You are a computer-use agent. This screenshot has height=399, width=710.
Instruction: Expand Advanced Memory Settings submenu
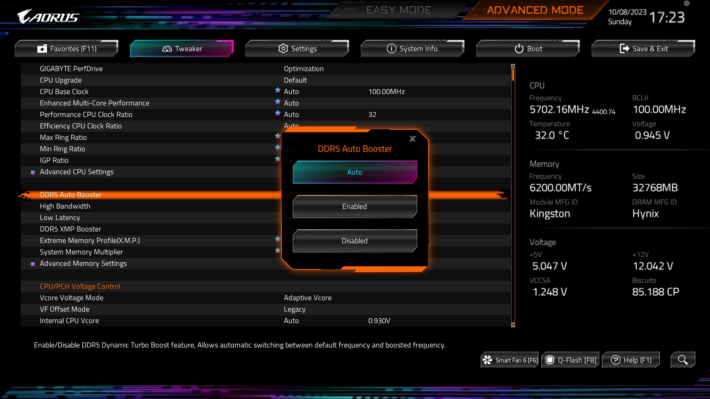click(x=83, y=263)
